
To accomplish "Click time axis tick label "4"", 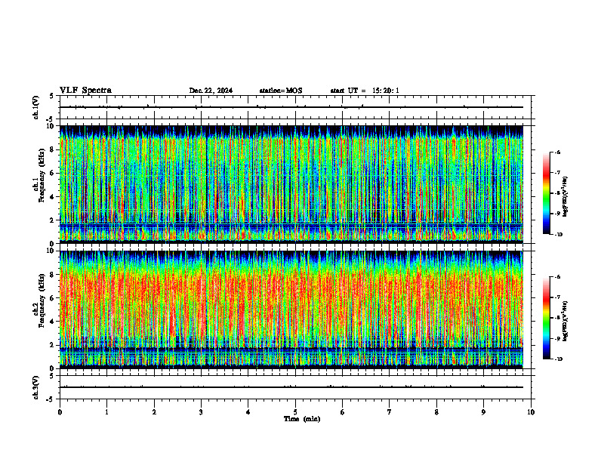I will 248,412.
